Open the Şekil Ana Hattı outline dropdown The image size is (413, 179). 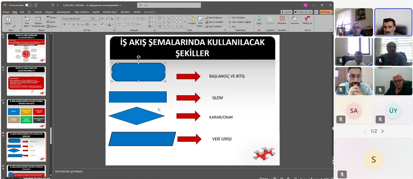(x=214, y=22)
